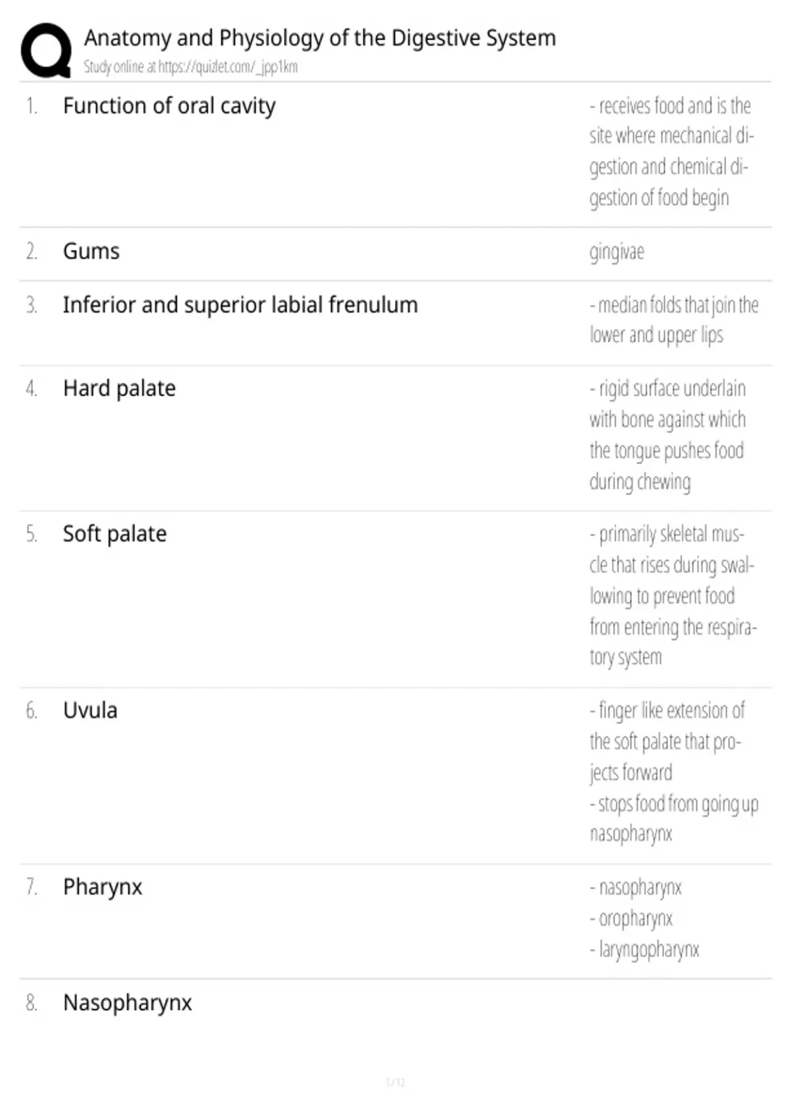Select 'Inferior and superior labial frenulum' term

(240, 305)
